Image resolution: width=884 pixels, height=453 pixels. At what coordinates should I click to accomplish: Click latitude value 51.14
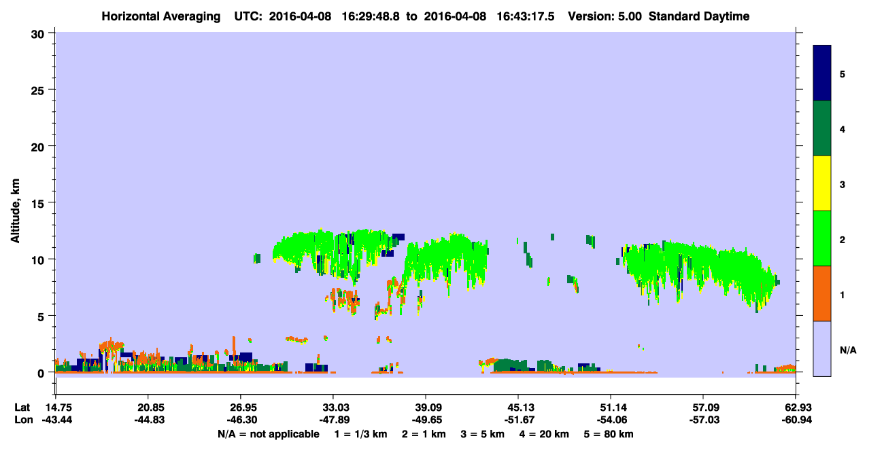point(611,407)
